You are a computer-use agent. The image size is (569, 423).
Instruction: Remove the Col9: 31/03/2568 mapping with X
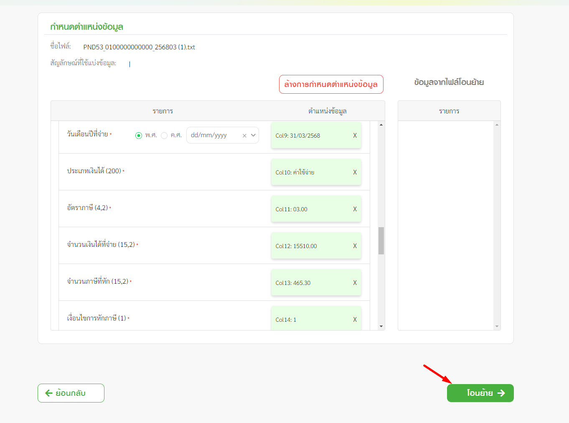tap(355, 136)
